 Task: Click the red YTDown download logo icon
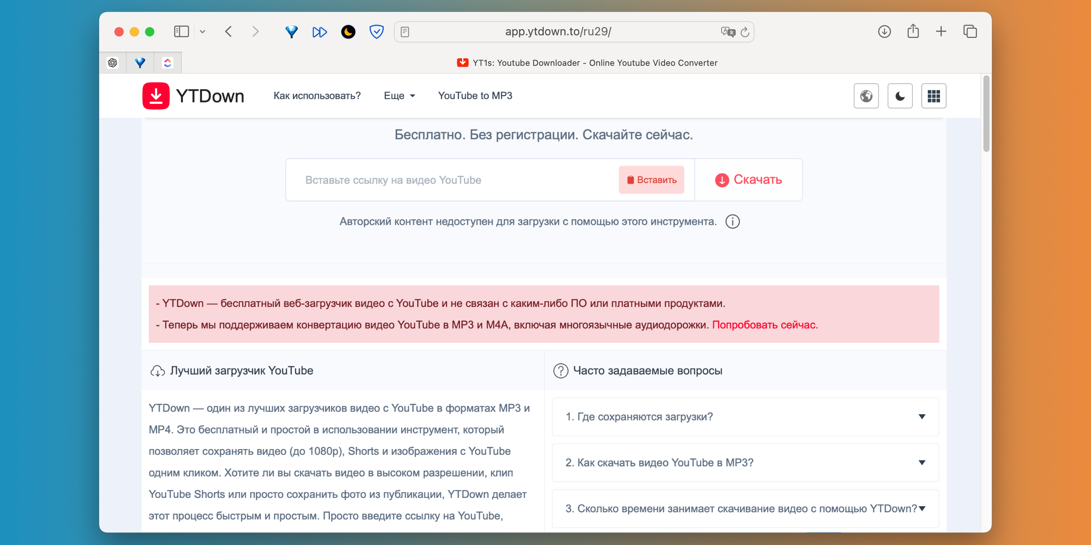click(156, 95)
